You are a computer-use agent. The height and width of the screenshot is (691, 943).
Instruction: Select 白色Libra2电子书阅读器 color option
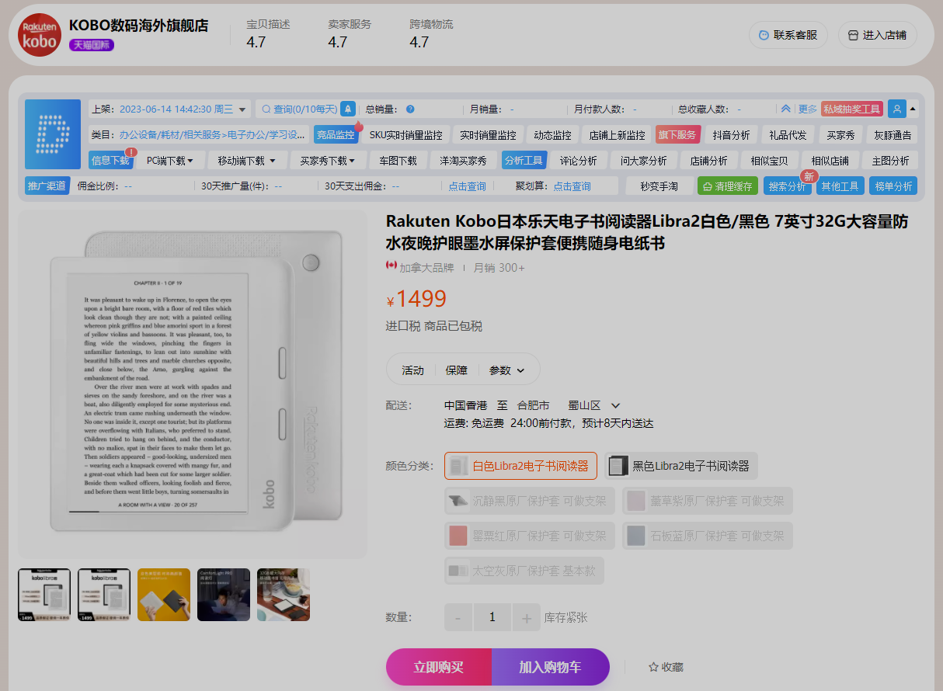point(520,466)
